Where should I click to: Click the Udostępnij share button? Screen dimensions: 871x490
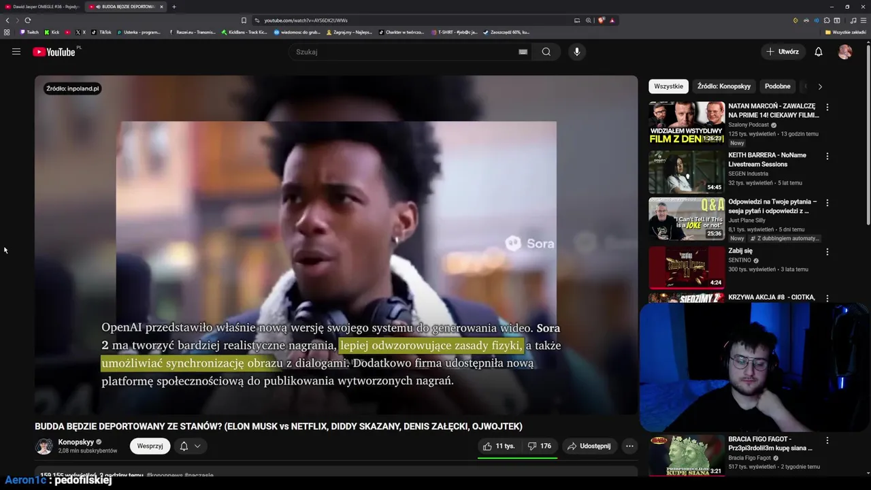(589, 446)
